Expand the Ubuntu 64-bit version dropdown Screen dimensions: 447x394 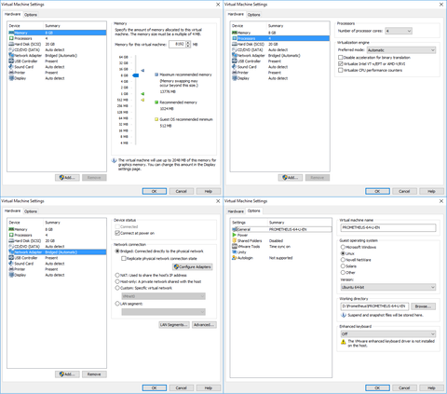coord(388,287)
